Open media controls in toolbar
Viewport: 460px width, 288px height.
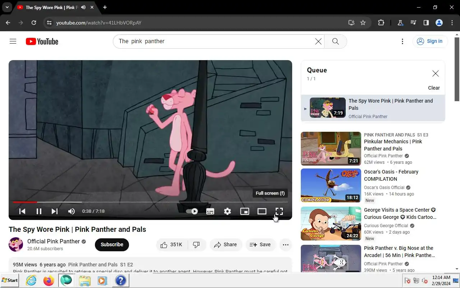(x=413, y=23)
